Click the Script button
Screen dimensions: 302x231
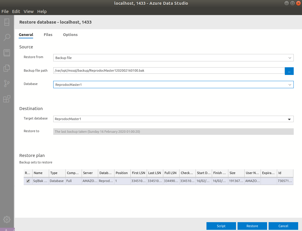point(221,226)
